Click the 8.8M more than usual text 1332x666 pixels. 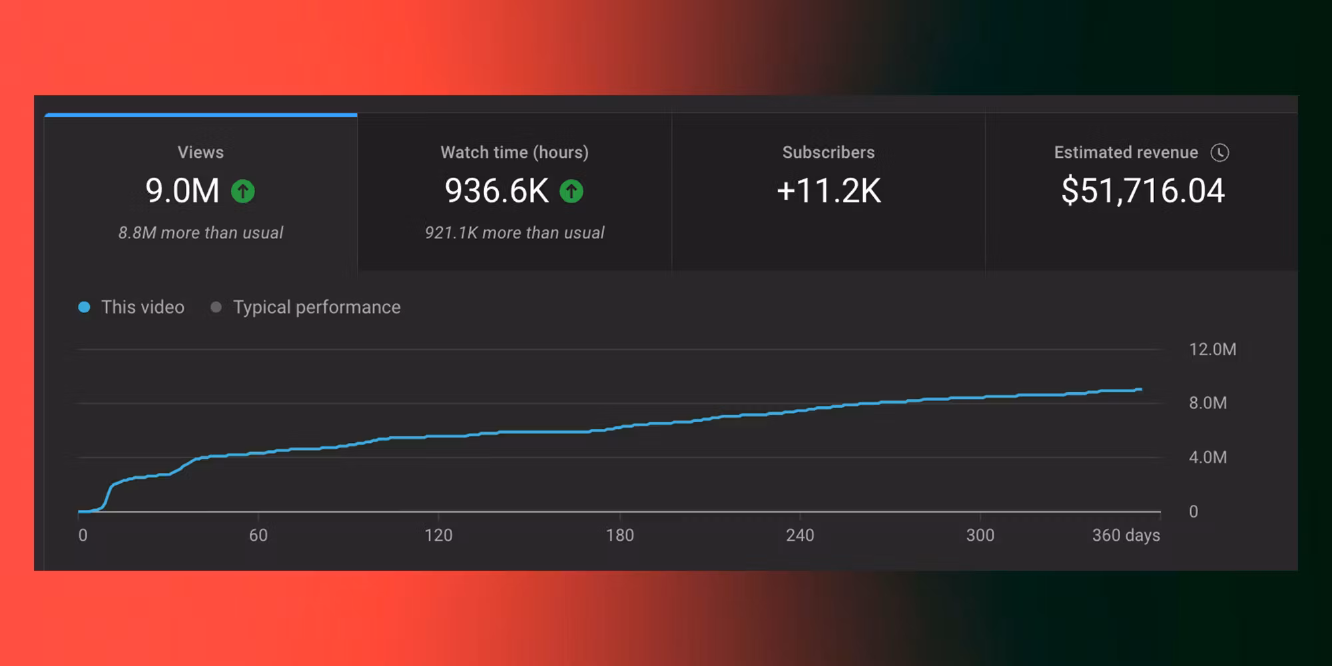pyautogui.click(x=200, y=232)
